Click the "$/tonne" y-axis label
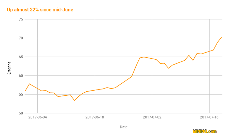Viewport: 229px width, 136px height. tap(9, 68)
